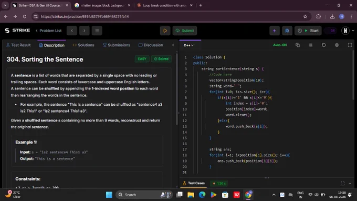Viewport: 357px width, 201px height.
Task: Open the Discussion tab
Action: [x=151, y=45]
